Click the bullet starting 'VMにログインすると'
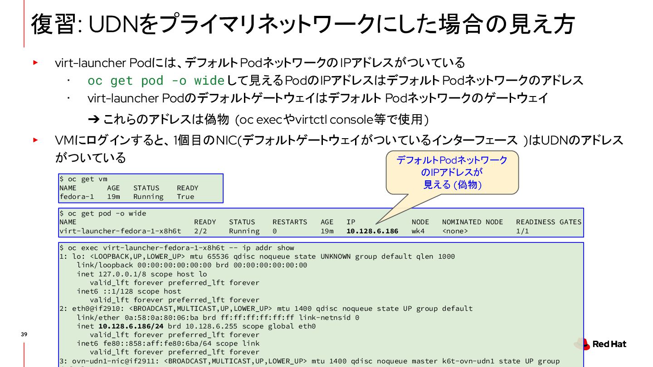 pos(339,149)
